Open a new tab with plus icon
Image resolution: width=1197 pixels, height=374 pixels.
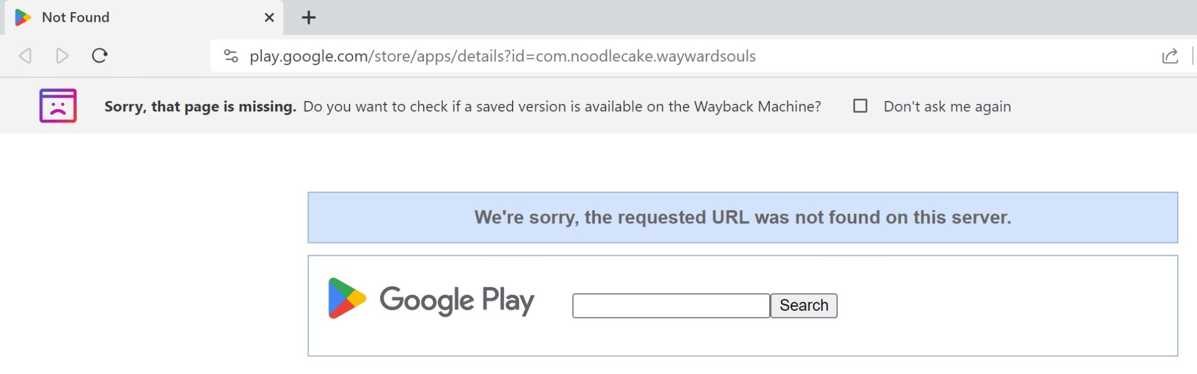point(309,18)
